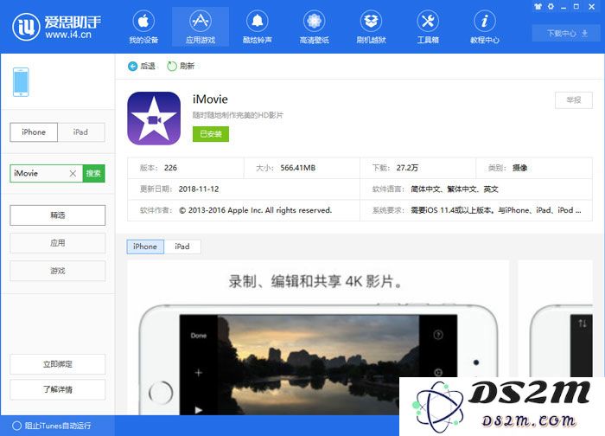The height and width of the screenshot is (436, 605).
Task: Select the 精选 featured category
Action: [58, 215]
